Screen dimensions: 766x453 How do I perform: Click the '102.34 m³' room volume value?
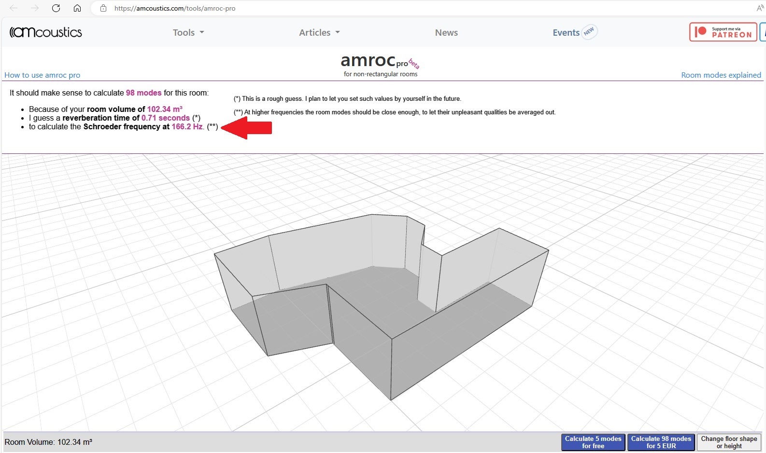165,109
